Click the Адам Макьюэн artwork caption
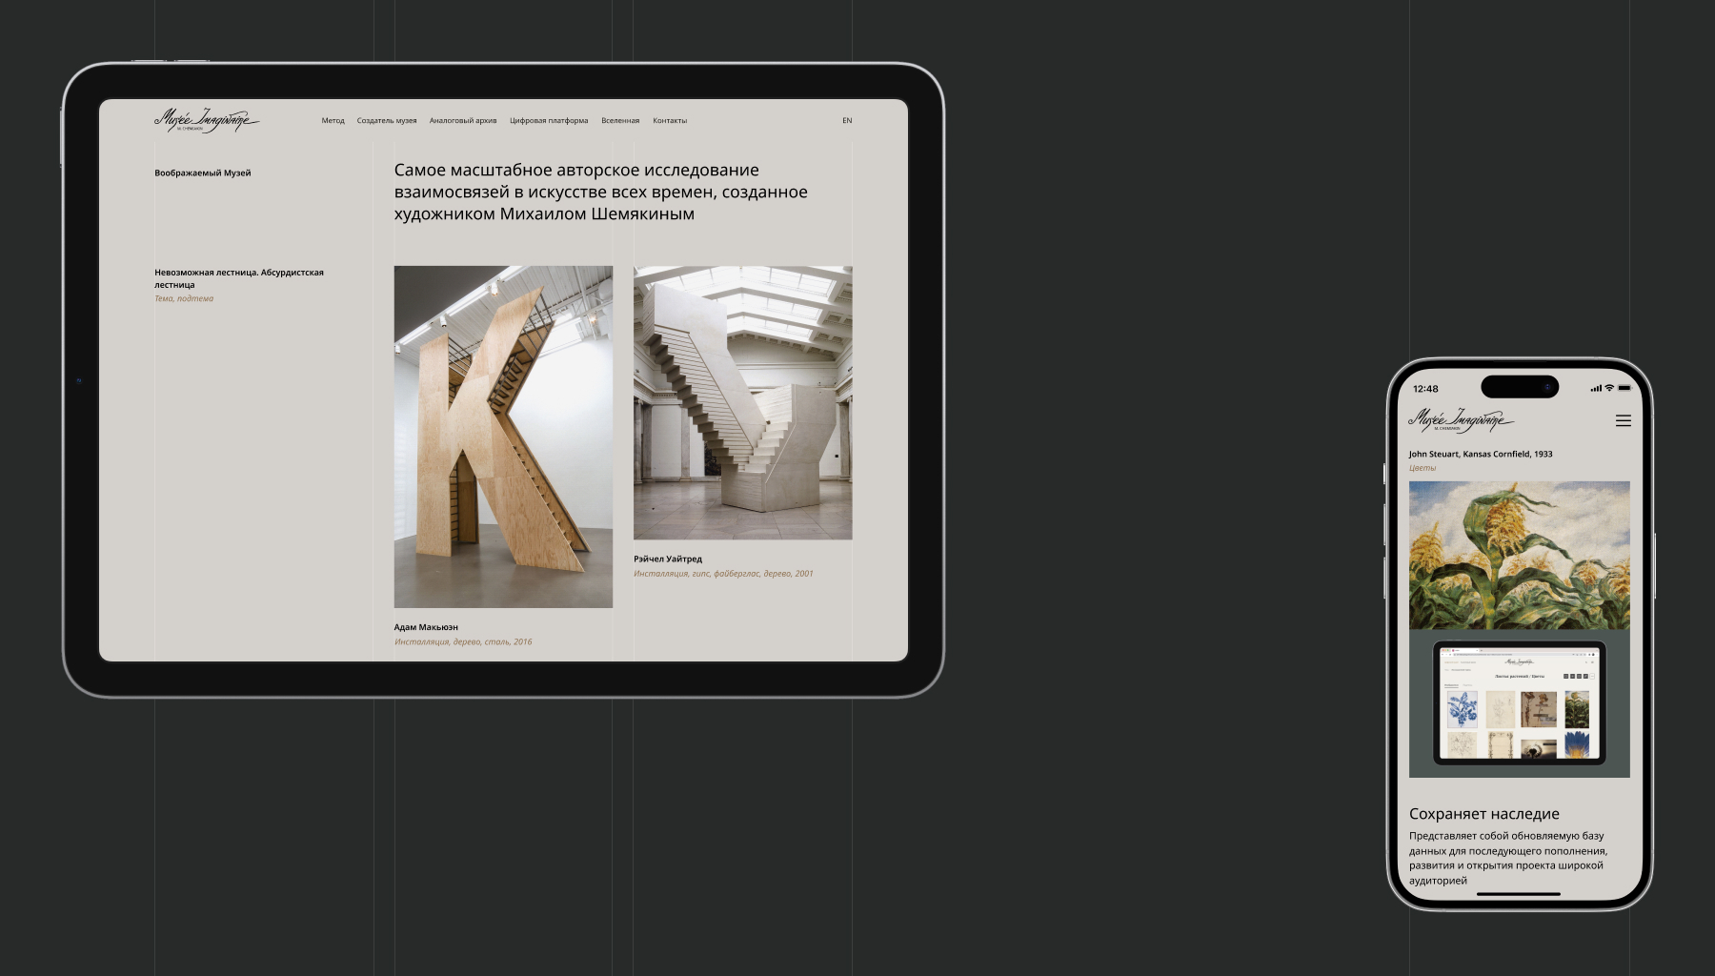 [426, 627]
